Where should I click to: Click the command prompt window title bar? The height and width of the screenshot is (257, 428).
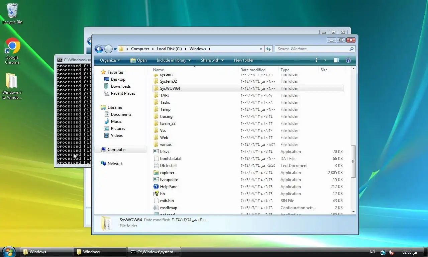73,60
